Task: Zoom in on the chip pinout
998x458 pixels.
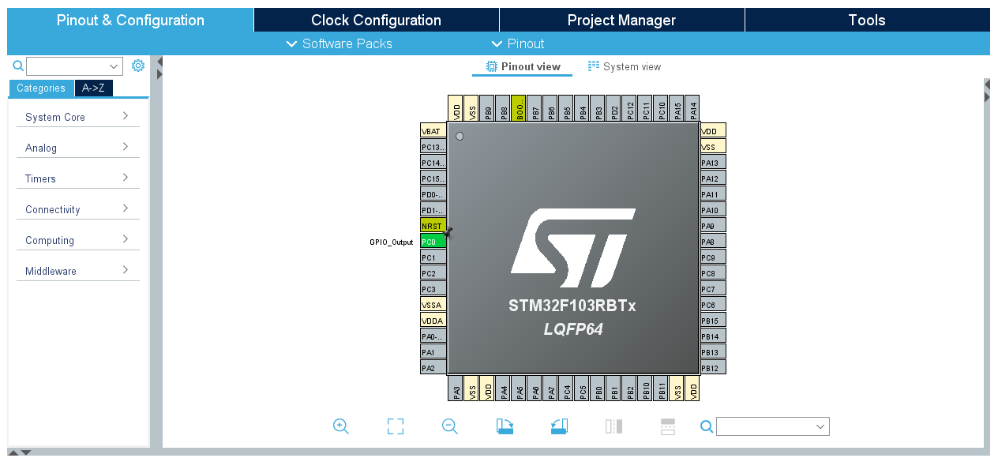Action: tap(341, 426)
